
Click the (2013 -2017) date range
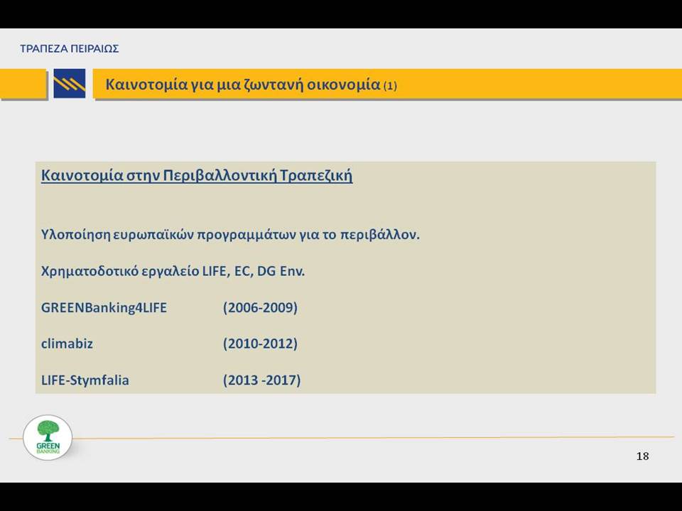(262, 380)
